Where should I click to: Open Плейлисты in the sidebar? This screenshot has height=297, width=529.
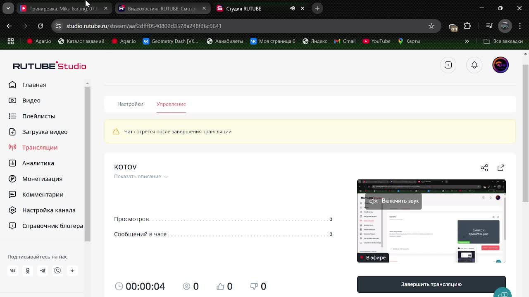tap(38, 116)
